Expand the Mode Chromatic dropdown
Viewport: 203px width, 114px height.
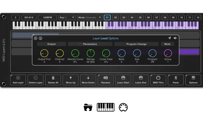click(x=90, y=17)
